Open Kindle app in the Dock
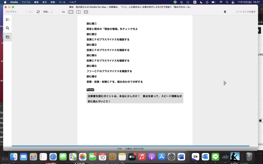 (x=235, y=157)
